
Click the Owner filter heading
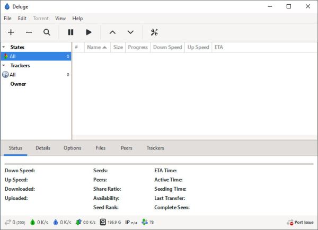tap(18, 84)
